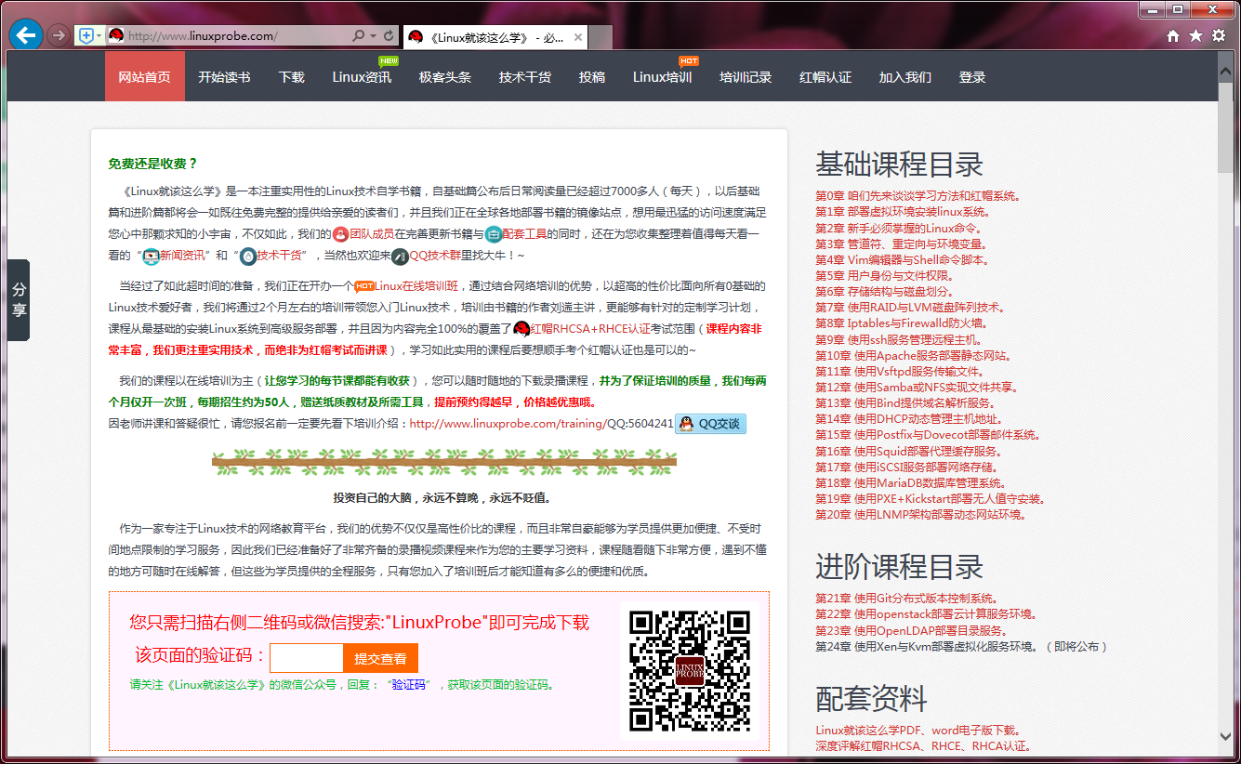Click the verification code input field
The image size is (1241, 764).
click(x=306, y=658)
